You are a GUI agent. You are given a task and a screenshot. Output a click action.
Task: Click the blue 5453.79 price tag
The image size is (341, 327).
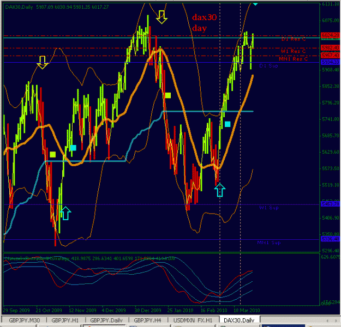pos(331,204)
